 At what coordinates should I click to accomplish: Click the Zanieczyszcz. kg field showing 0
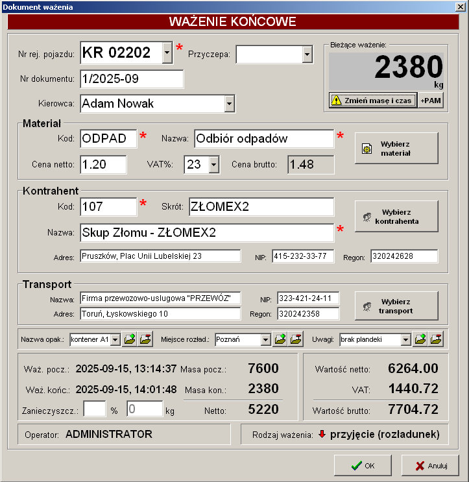145,409
